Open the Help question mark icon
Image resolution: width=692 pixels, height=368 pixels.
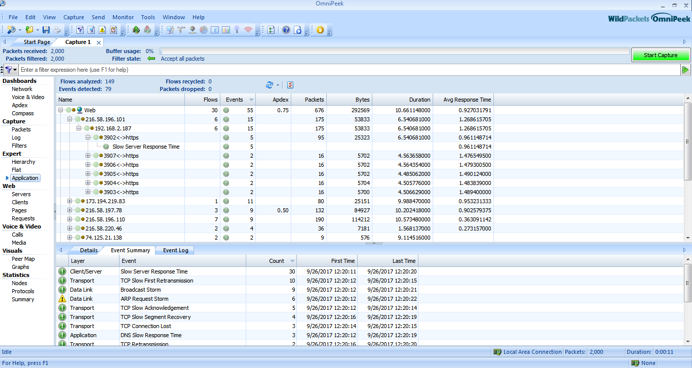[x=286, y=30]
